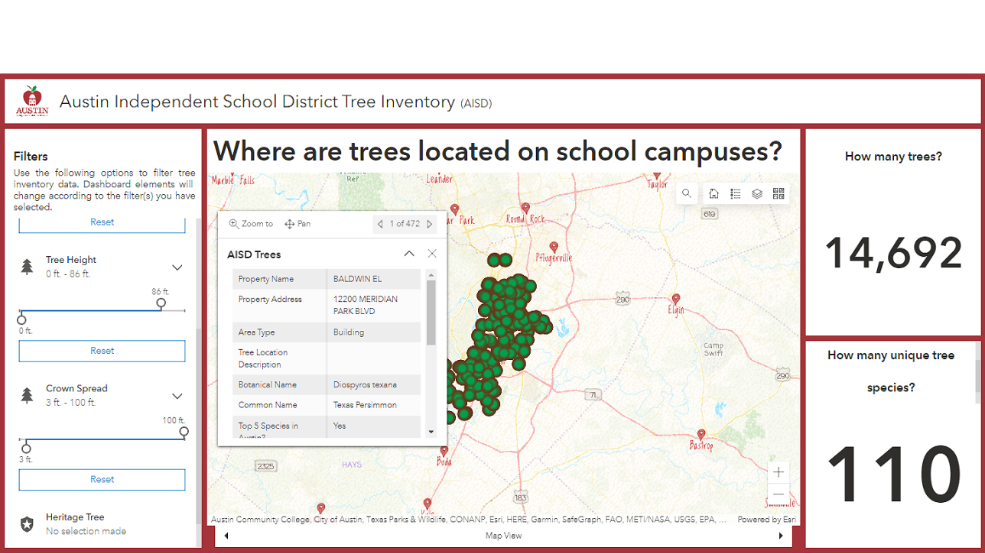The image size is (985, 554).
Task: Click Pan in the popup
Action: pos(297,224)
